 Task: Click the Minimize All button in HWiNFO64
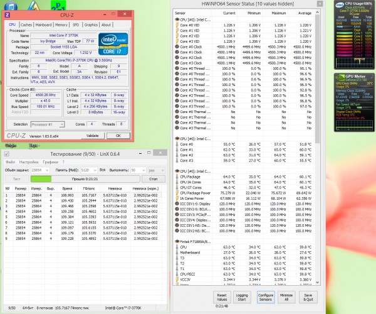click(286, 297)
